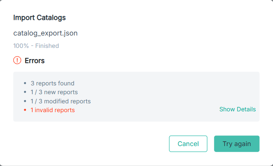
Task: Click the bullet beside modified reports
Action: point(25,101)
